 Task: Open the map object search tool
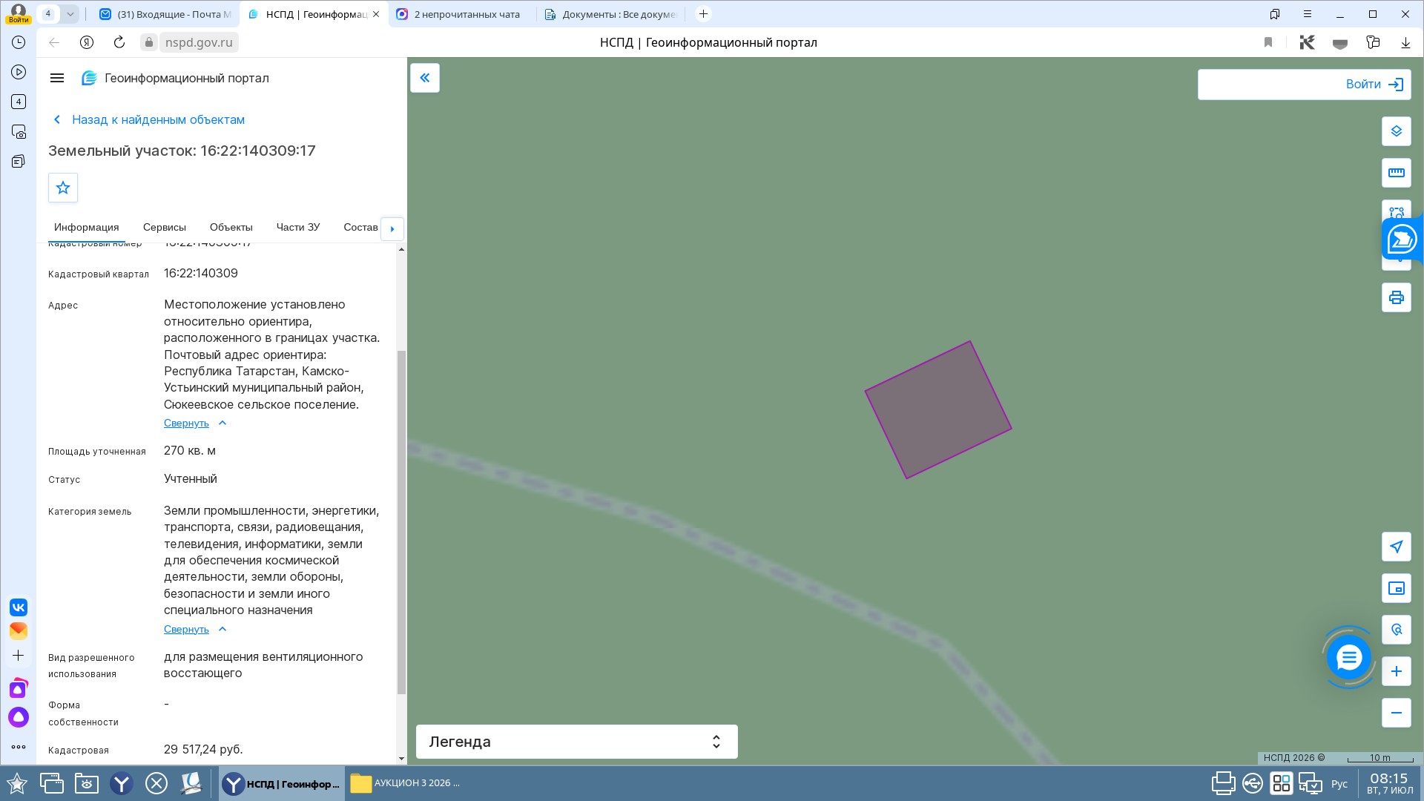tap(1397, 630)
